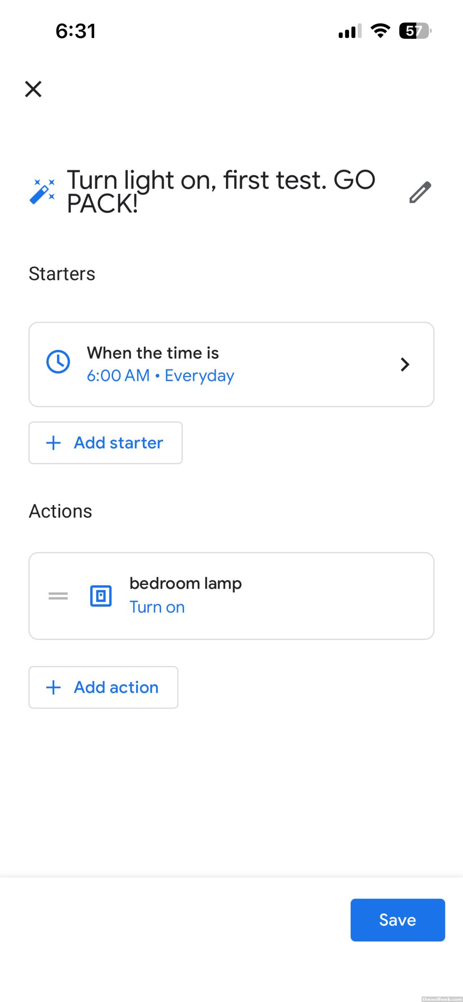Tap the magic wand routine icon
Viewport: 463px width, 1002px height.
tap(42, 192)
